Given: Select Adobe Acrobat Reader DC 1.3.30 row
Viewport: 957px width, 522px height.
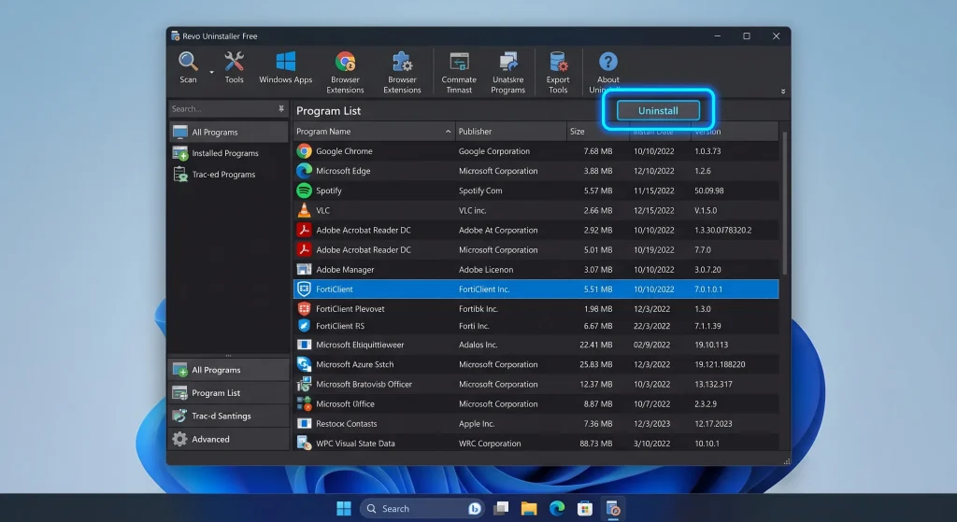Looking at the screenshot, I should (536, 230).
